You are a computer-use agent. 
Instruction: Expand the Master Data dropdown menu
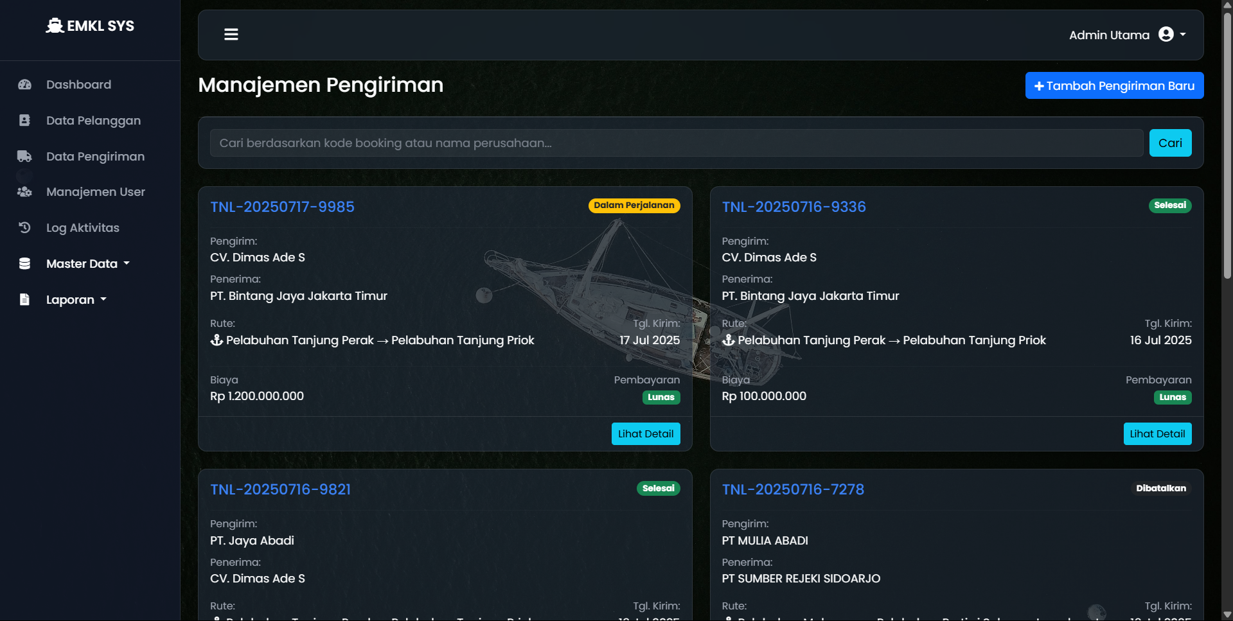pos(87,264)
